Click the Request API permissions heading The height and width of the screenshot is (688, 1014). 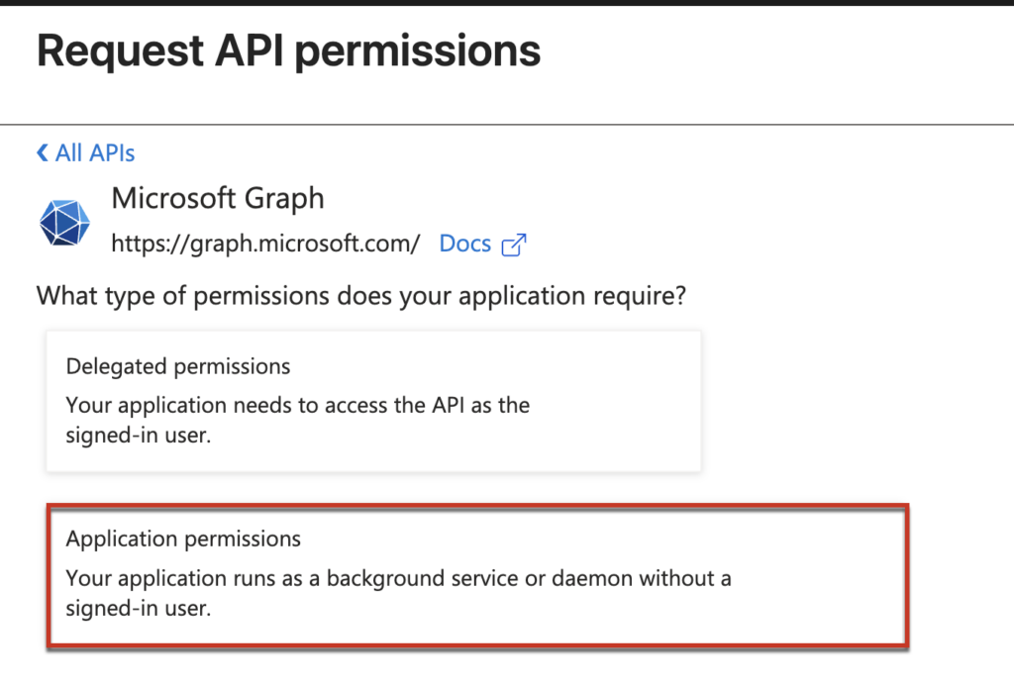click(x=288, y=49)
